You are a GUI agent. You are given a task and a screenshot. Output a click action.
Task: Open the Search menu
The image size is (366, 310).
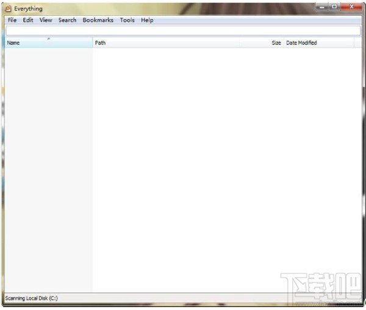click(67, 20)
